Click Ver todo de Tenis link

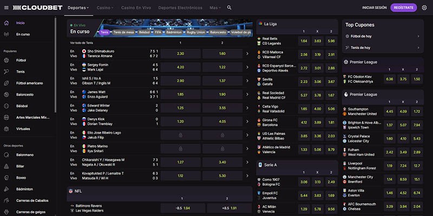tap(82, 43)
